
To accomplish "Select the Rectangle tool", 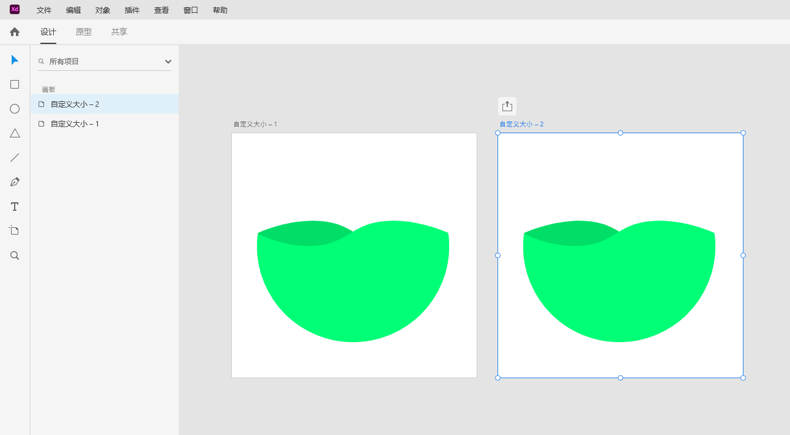I will (15, 84).
